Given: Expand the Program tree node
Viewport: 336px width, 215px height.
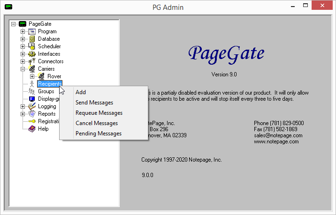Looking at the screenshot, I should tap(23, 32).
